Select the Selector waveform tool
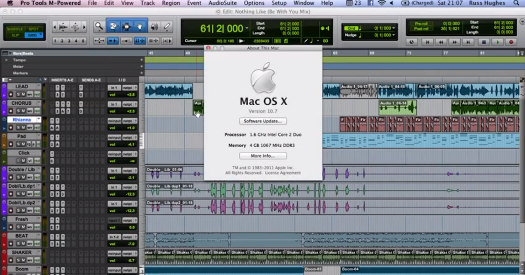This screenshot has height=275, width=525. click(x=127, y=27)
